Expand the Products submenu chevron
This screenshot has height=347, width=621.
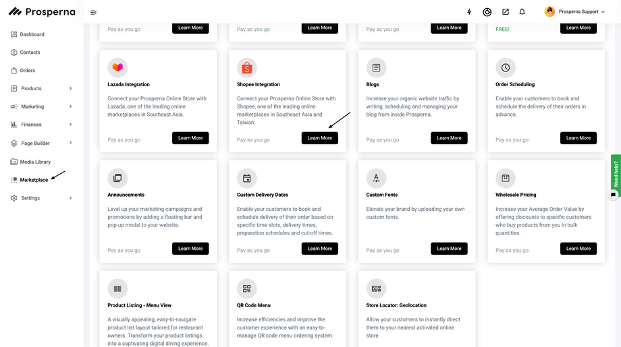[x=71, y=88]
